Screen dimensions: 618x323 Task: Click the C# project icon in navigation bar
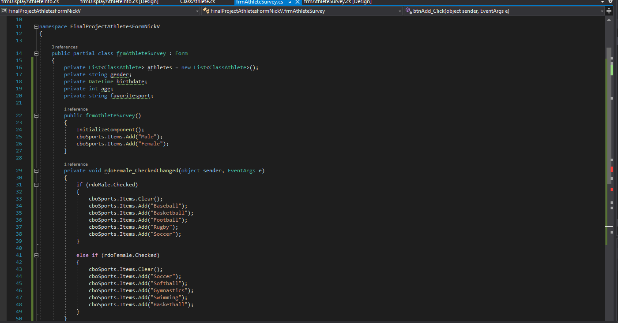coord(4,11)
